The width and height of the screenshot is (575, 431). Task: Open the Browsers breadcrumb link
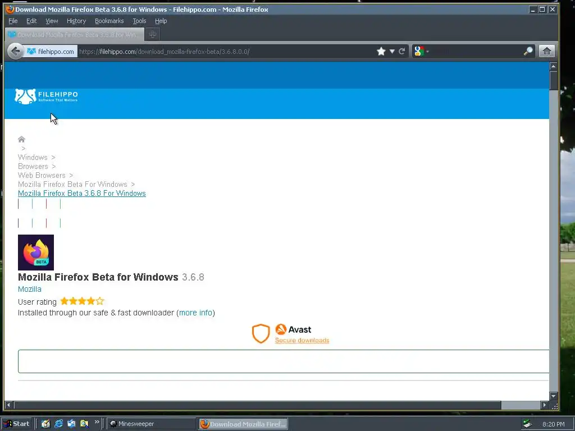[33, 166]
